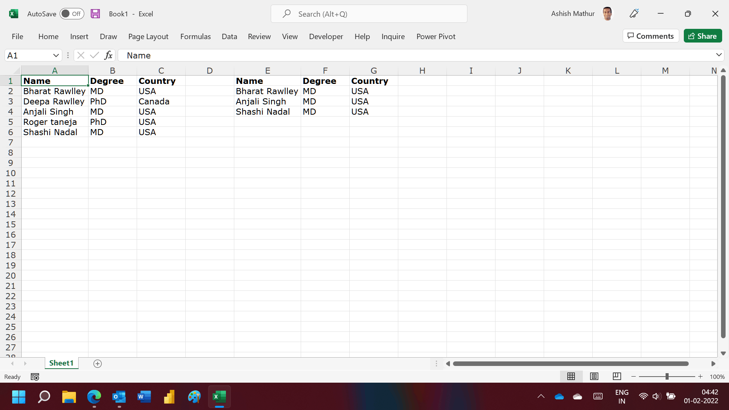This screenshot has width=729, height=410.
Task: Open Word from the taskbar
Action: [144, 397]
